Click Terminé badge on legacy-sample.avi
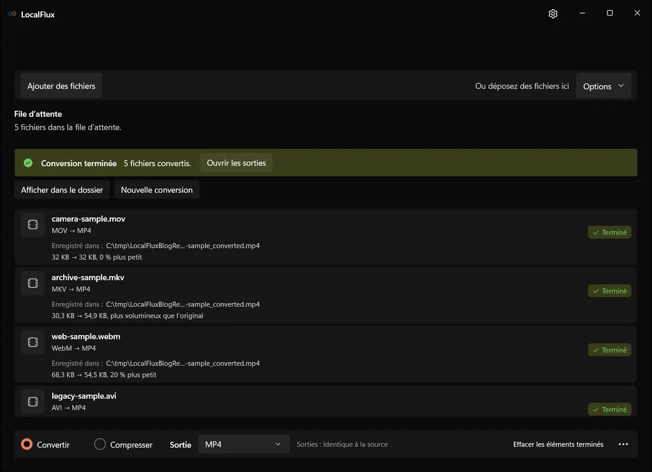Image resolution: width=652 pixels, height=472 pixels. point(610,410)
